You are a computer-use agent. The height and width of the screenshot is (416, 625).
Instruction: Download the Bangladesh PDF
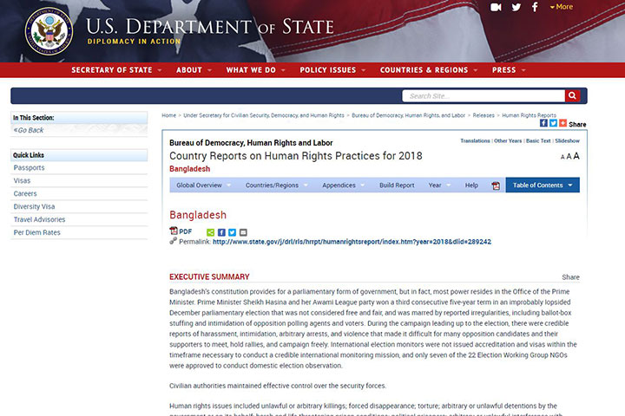tap(181, 231)
